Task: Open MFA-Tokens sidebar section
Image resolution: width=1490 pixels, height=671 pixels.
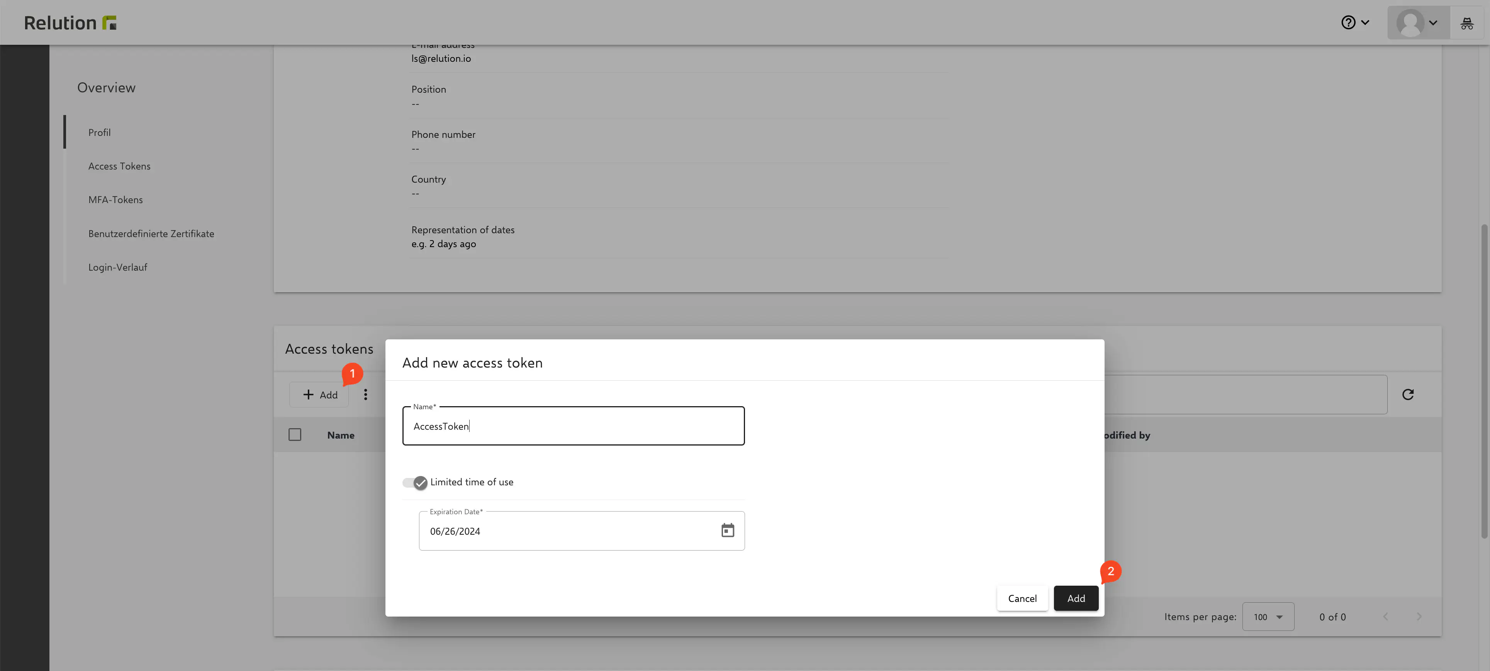Action: (x=115, y=200)
